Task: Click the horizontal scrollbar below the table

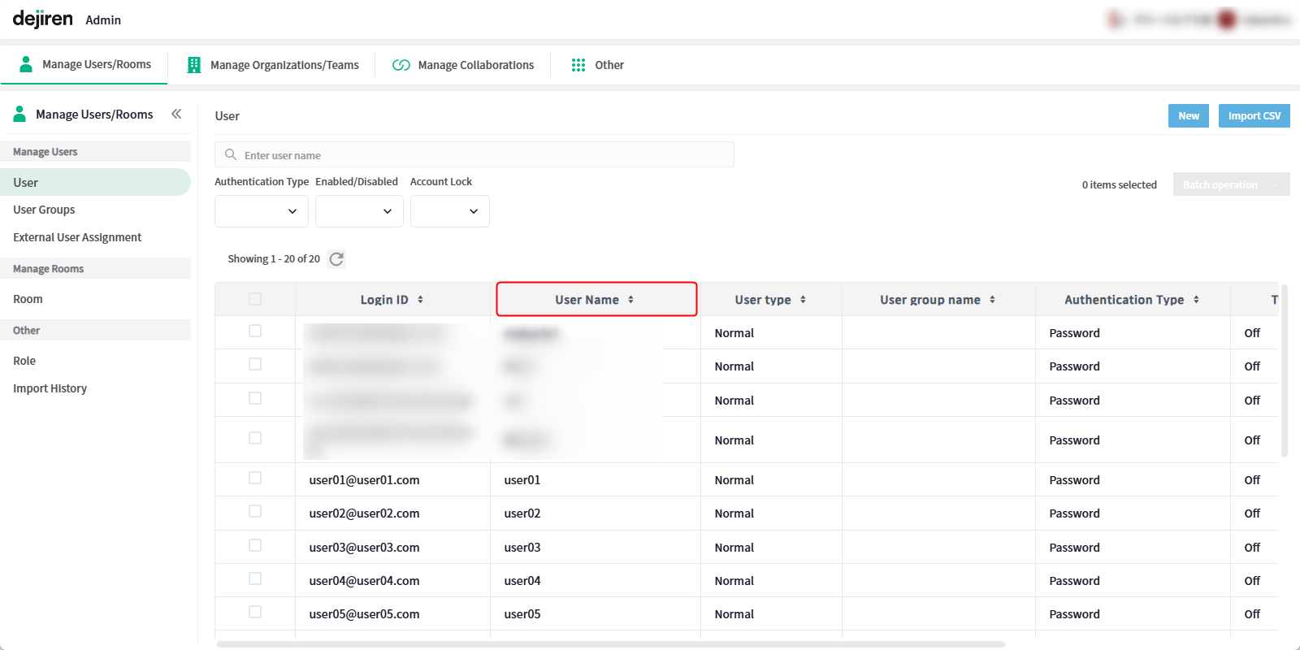Action: (x=609, y=644)
